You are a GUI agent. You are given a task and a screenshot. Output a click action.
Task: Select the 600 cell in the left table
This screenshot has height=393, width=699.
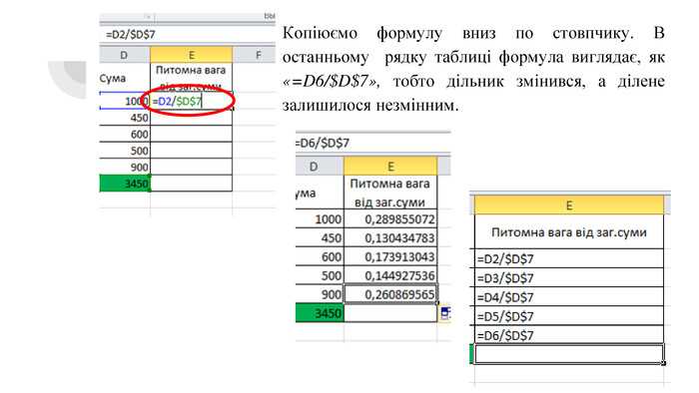tap(125, 134)
